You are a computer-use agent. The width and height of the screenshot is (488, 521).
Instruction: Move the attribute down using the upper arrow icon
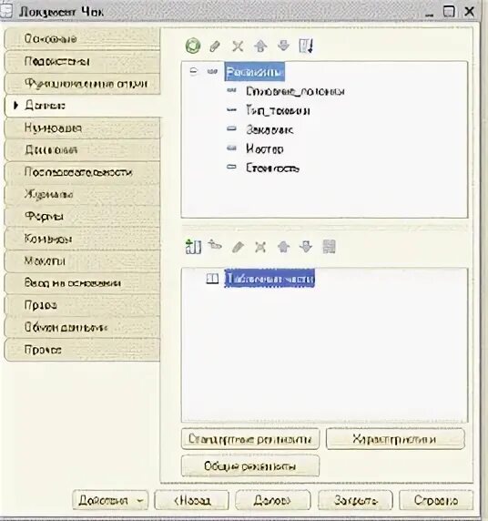(x=283, y=46)
